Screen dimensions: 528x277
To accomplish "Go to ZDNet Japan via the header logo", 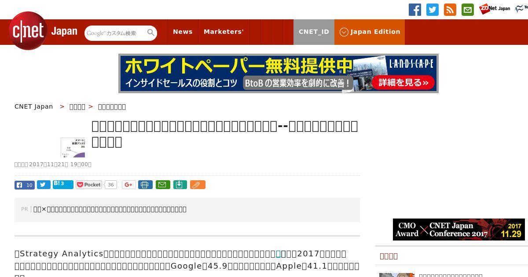I will click(x=495, y=9).
